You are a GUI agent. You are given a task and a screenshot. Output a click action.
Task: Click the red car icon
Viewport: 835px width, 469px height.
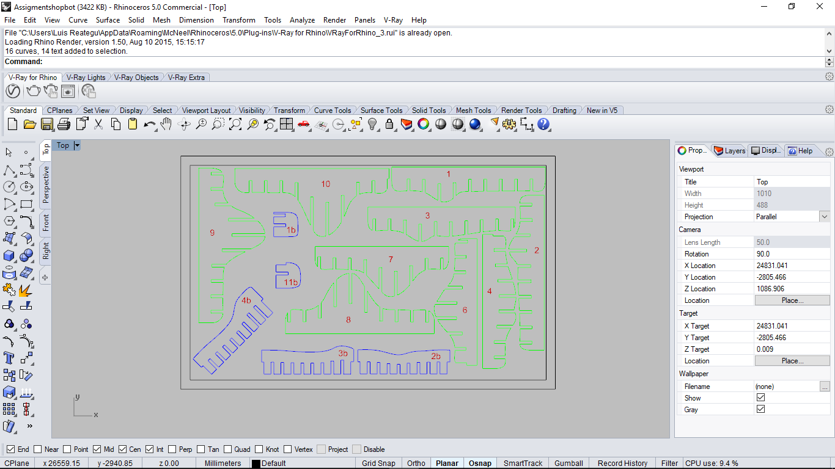[x=304, y=125]
